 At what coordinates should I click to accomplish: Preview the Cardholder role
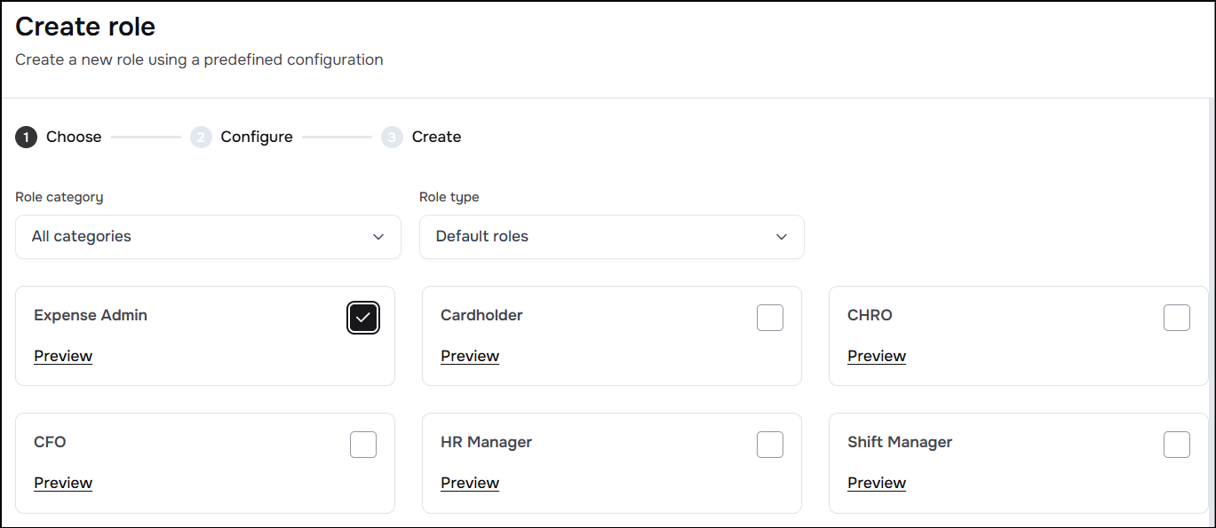470,356
